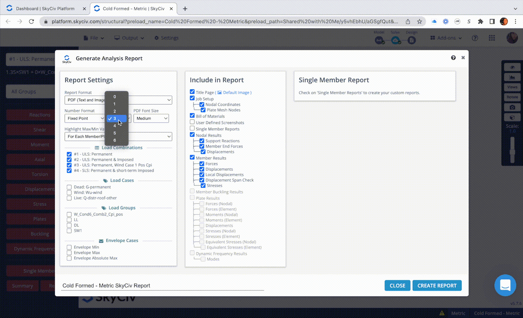Enable the Envelope Absolute Max checkbox

[69, 258]
